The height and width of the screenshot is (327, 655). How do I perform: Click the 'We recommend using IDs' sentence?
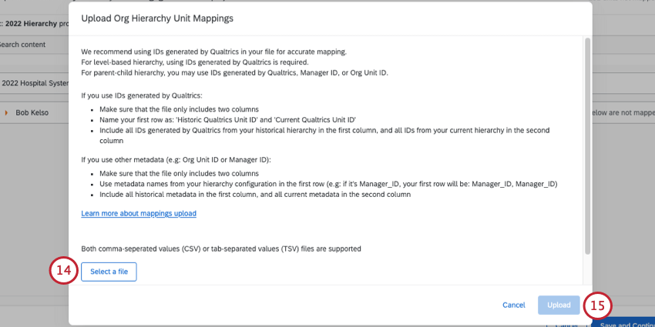pos(213,52)
